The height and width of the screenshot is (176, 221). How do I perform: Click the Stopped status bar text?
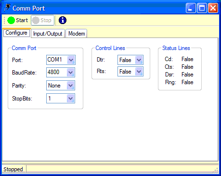click(13, 169)
